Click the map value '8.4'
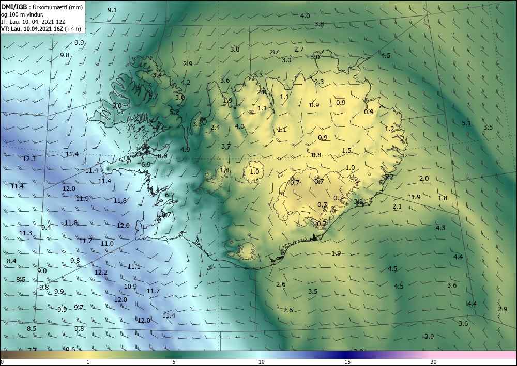The image size is (517, 366). (x=11, y=261)
